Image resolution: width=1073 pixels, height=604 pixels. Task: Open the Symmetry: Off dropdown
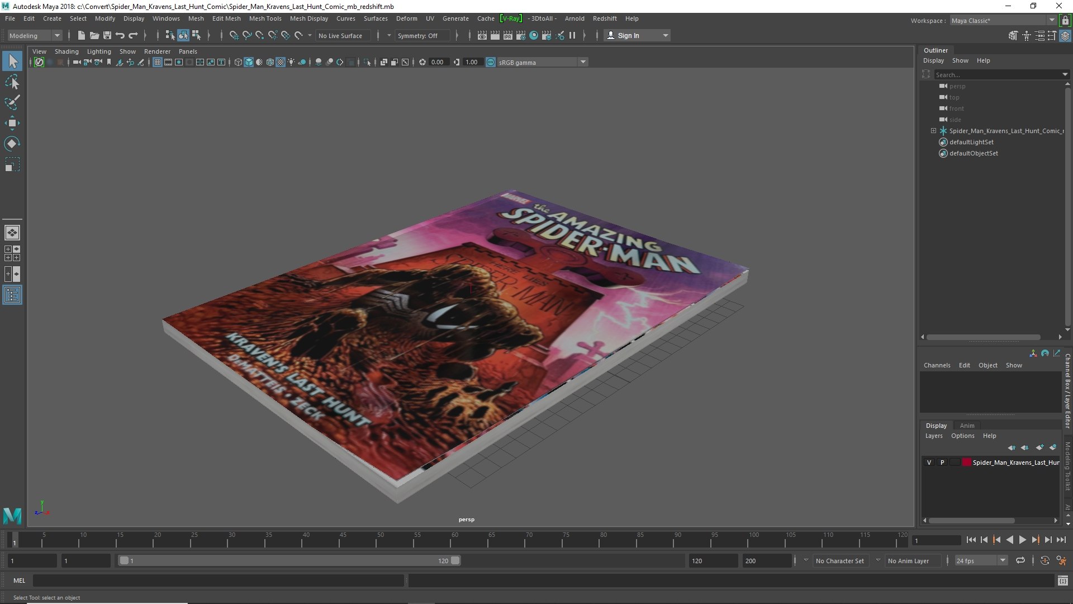(424, 35)
